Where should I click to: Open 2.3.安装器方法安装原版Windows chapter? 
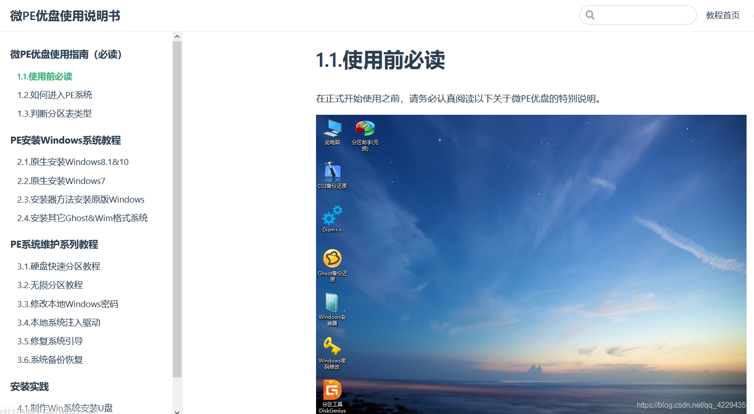[x=81, y=199]
